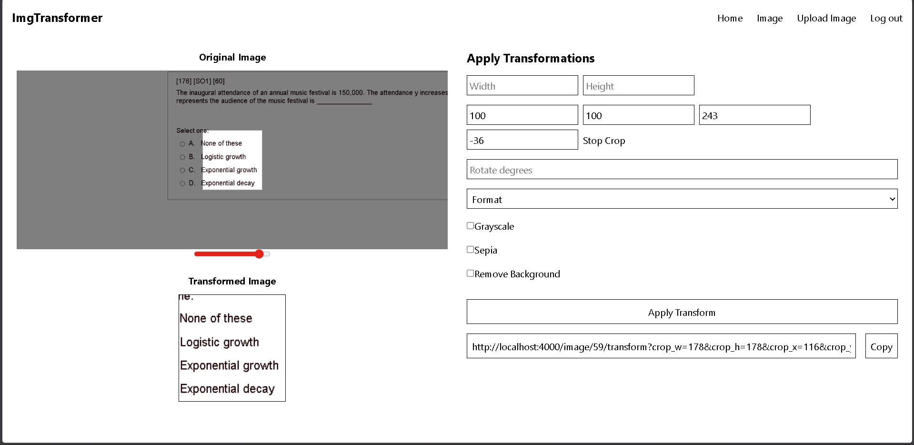Click the red zoom slider handle
This screenshot has width=914, height=445.
coord(259,254)
